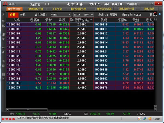Screen dimensions: 164x123
Task: Click the blue left arrow at right edge
Action: coord(160,14)
